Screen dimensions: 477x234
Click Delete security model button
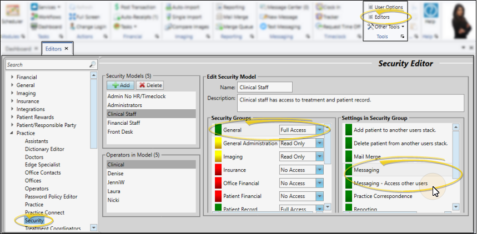pos(149,85)
